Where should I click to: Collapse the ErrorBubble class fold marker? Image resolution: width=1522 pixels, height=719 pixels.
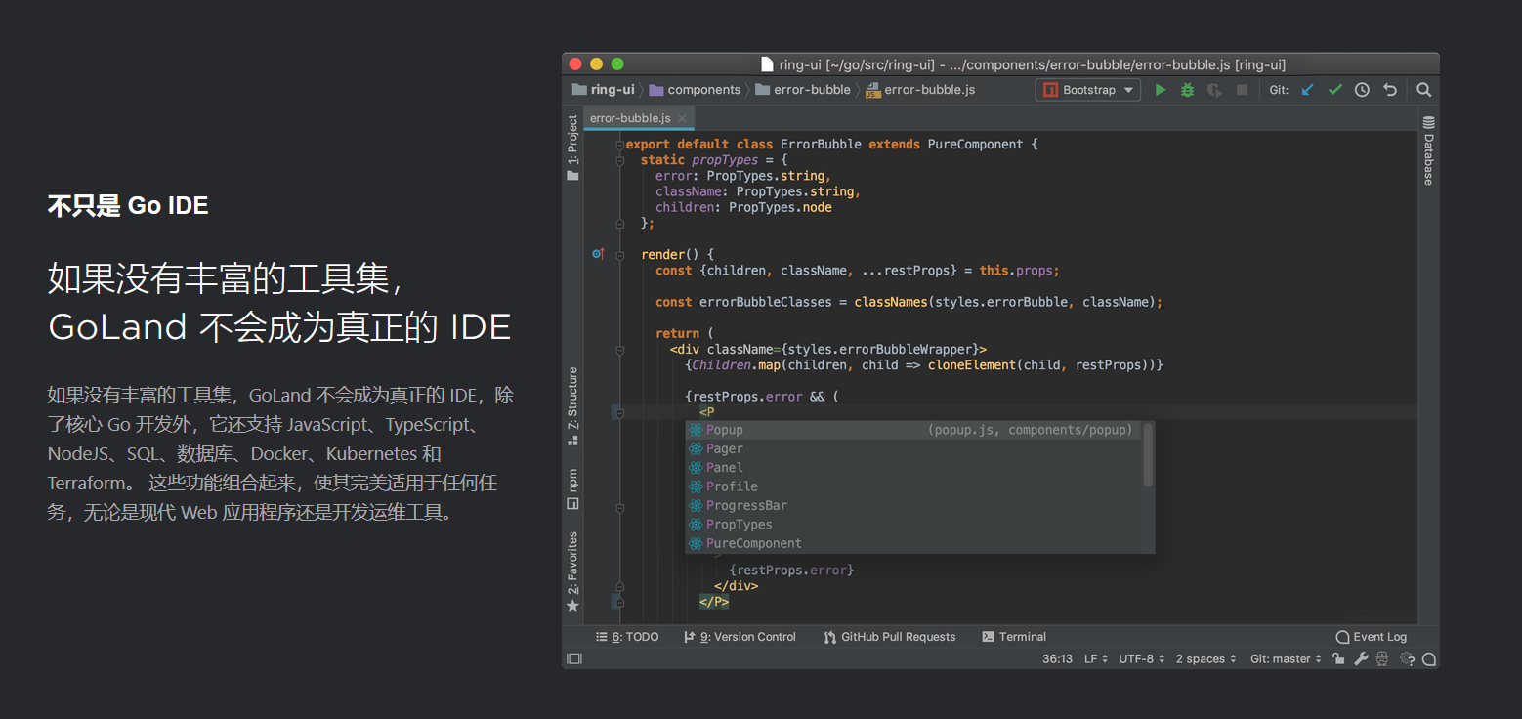click(x=619, y=145)
